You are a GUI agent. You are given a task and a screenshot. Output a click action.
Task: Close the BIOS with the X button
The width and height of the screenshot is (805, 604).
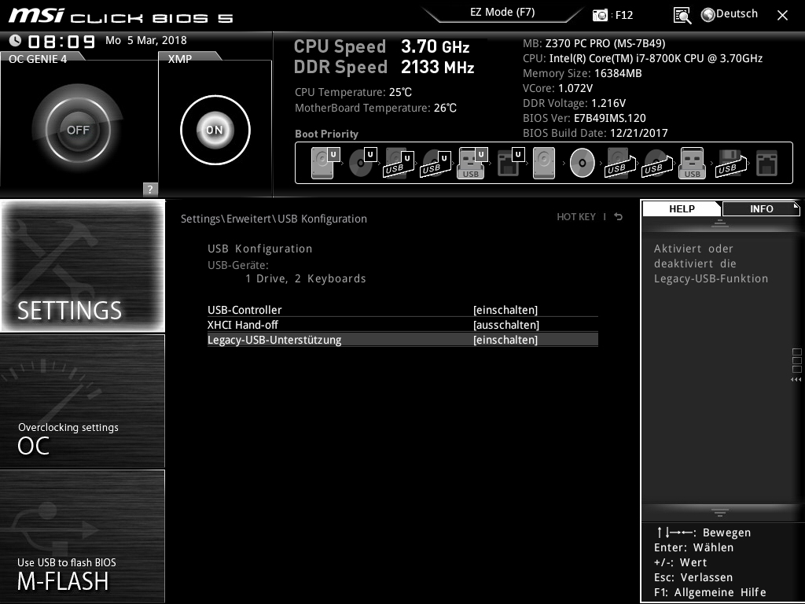(782, 16)
